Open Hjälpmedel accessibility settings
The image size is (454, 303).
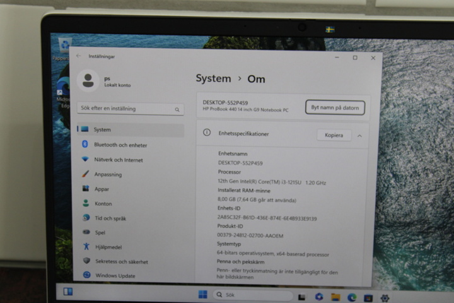pos(131,247)
